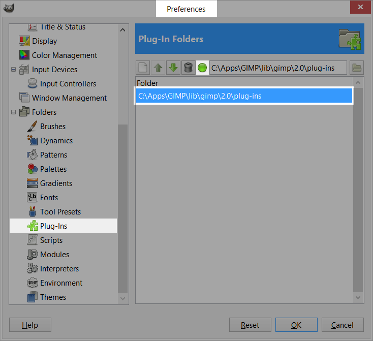Delete the selected folder with the trash icon
Viewport: 373px width, 341px height.
[188, 68]
